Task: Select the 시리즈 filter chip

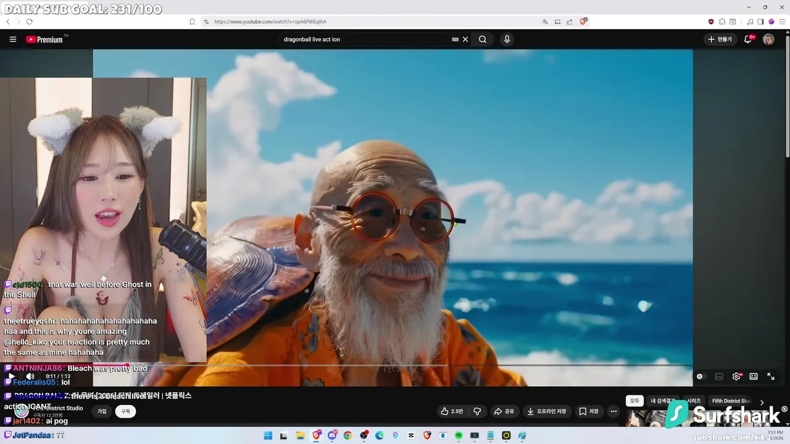Action: tap(694, 401)
